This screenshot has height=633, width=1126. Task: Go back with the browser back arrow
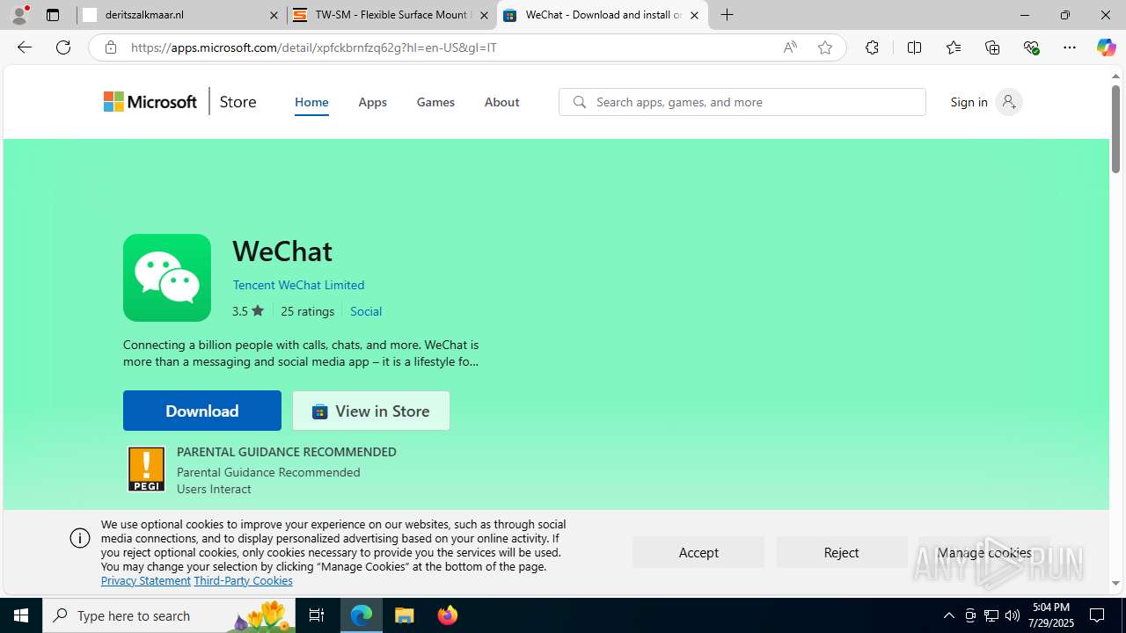(25, 47)
